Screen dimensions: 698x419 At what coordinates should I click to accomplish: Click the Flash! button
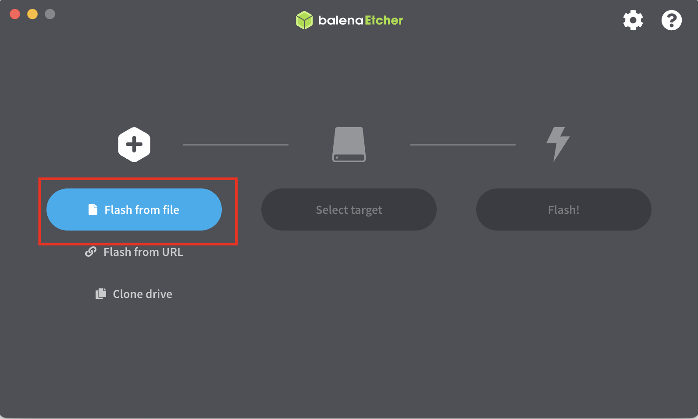coord(564,209)
